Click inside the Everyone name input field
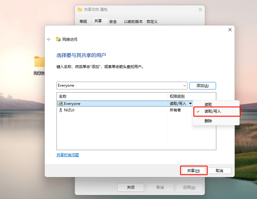Image resolution: width=257 pixels, height=199 pixels. click(104, 86)
